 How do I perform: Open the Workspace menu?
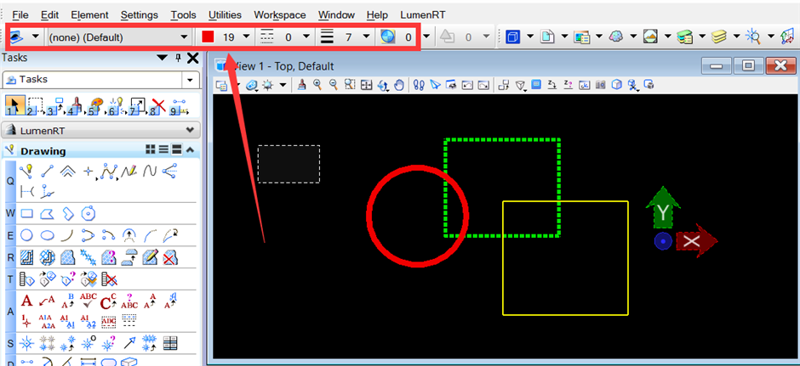(280, 14)
